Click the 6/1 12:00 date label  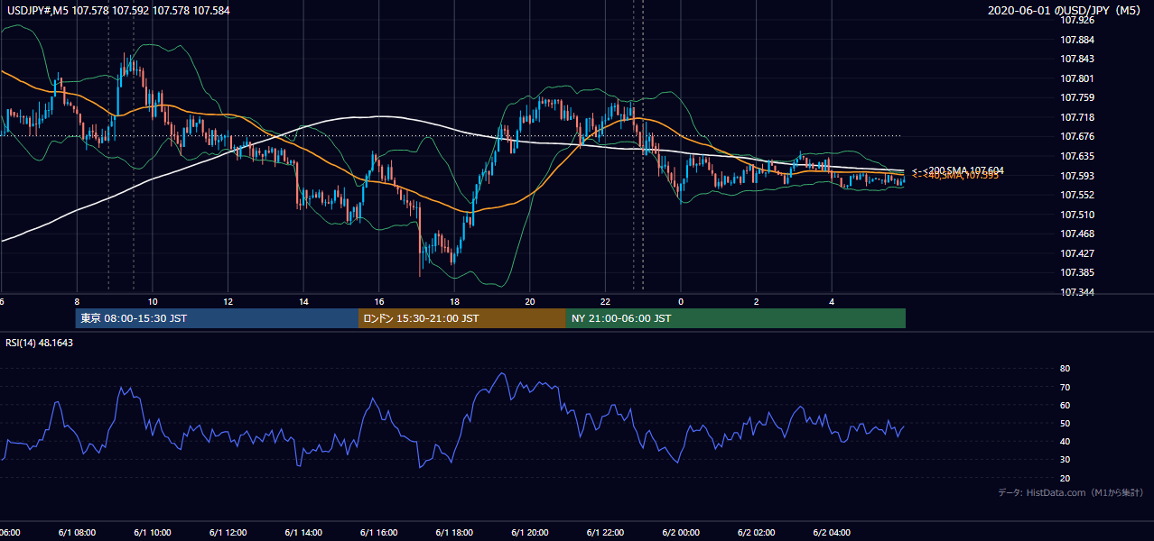click(x=228, y=533)
